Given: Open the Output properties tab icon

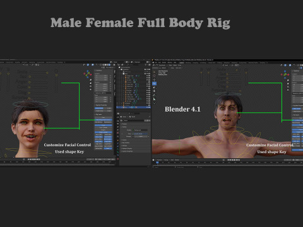Looking at the screenshot, I should (x=117, y=124).
